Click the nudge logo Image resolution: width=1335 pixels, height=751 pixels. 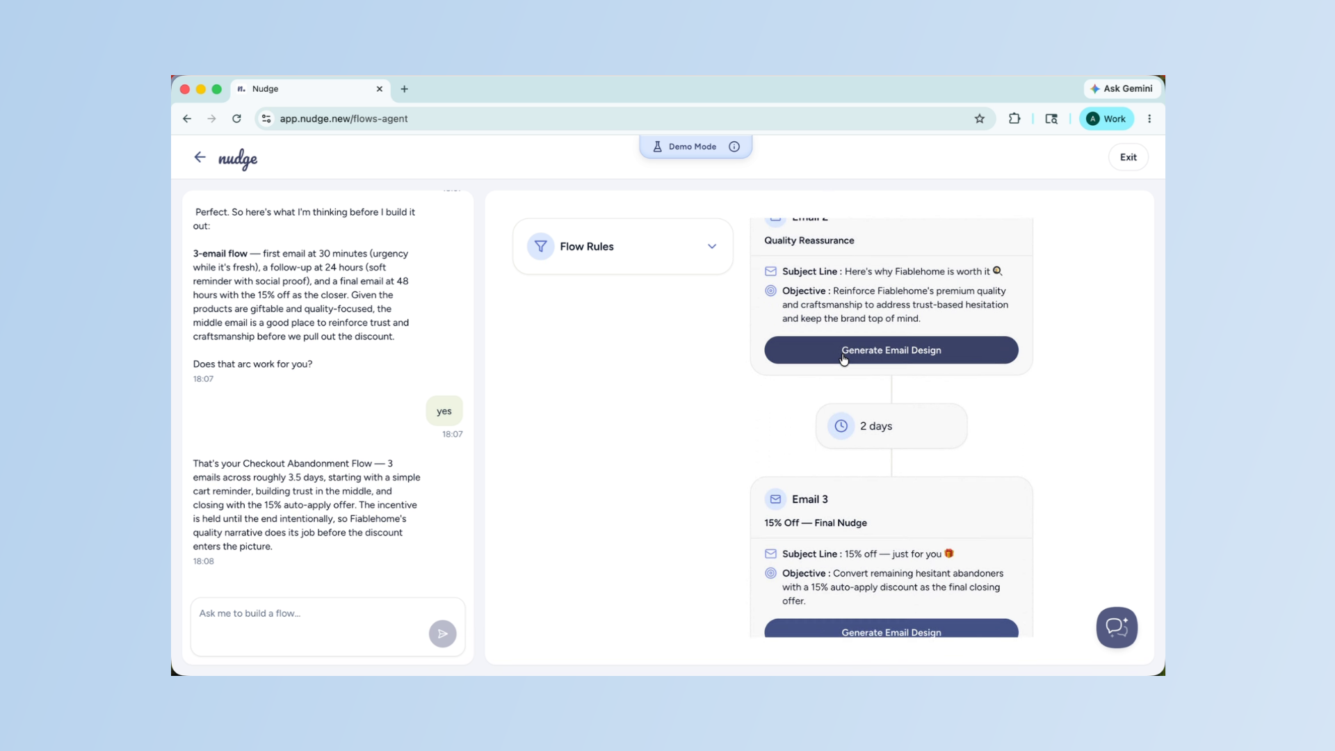pos(238,159)
